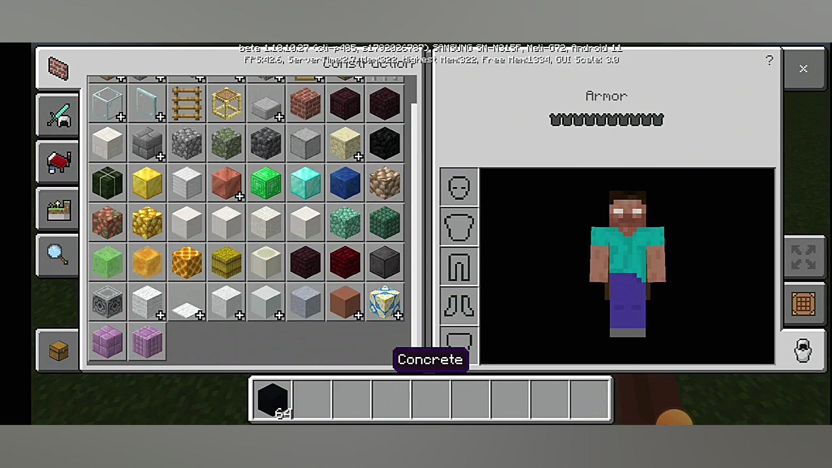Expand the white concrete powder group
Image resolution: width=832 pixels, height=468 pixels.
click(x=226, y=302)
